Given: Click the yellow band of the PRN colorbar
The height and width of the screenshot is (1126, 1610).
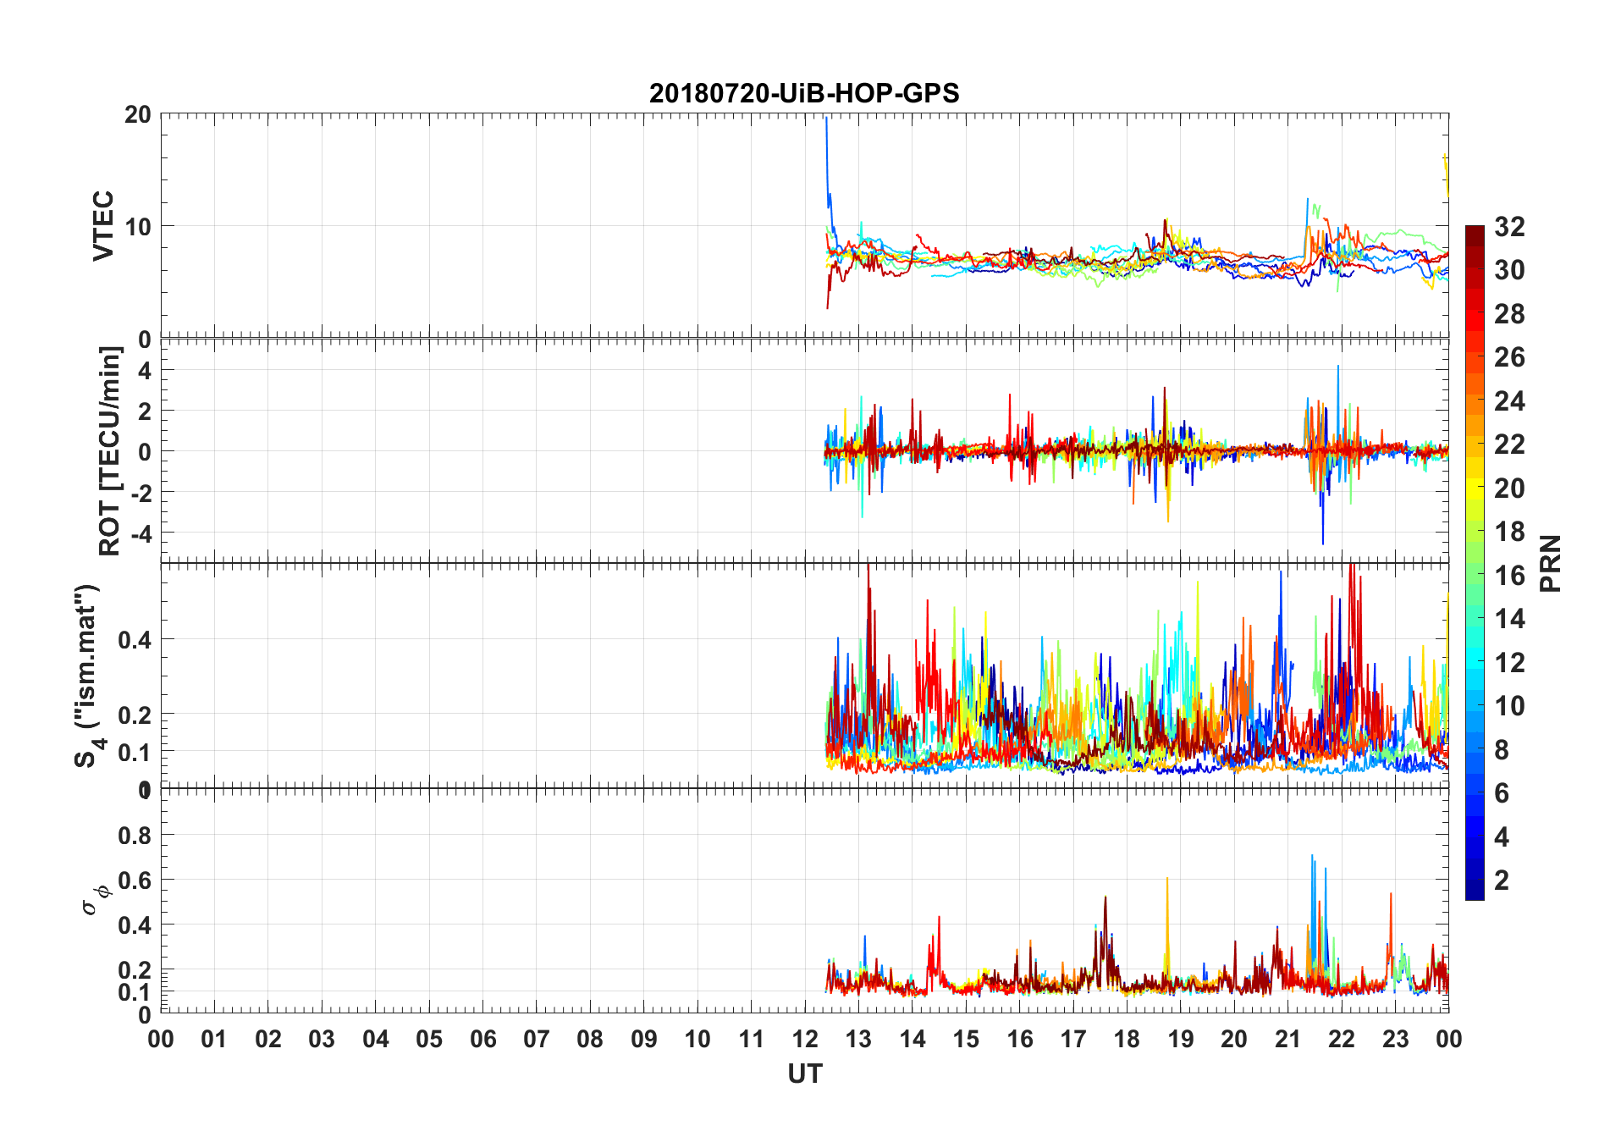Looking at the screenshot, I should pos(1475,488).
